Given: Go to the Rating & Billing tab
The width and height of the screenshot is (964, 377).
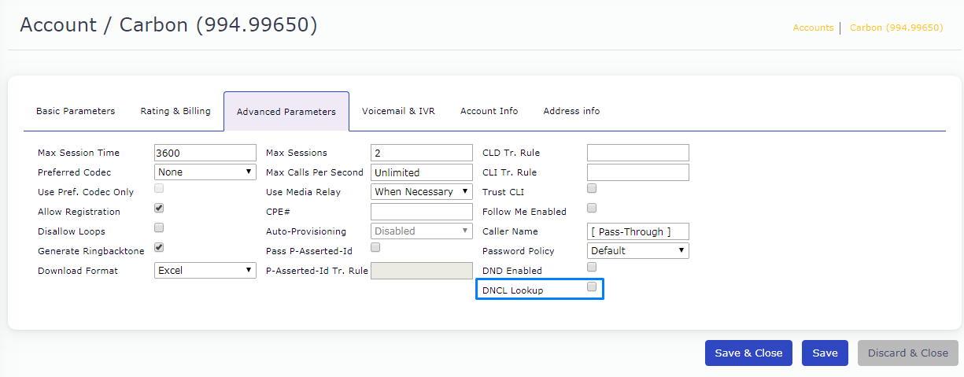Looking at the screenshot, I should pyautogui.click(x=175, y=111).
